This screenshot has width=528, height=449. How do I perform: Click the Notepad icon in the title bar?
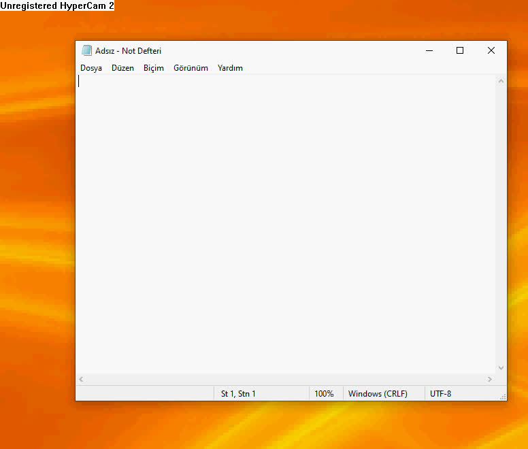(86, 50)
